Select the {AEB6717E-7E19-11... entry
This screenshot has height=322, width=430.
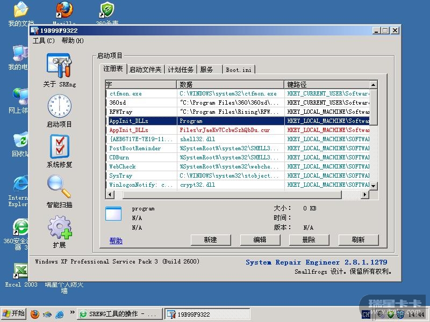click(238, 139)
